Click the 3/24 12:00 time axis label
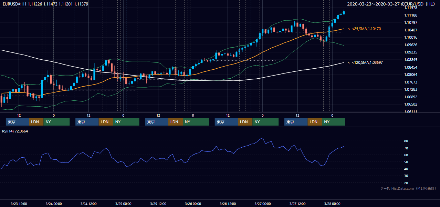Viewport: 440px width, 207px height. pyautogui.click(x=88, y=204)
